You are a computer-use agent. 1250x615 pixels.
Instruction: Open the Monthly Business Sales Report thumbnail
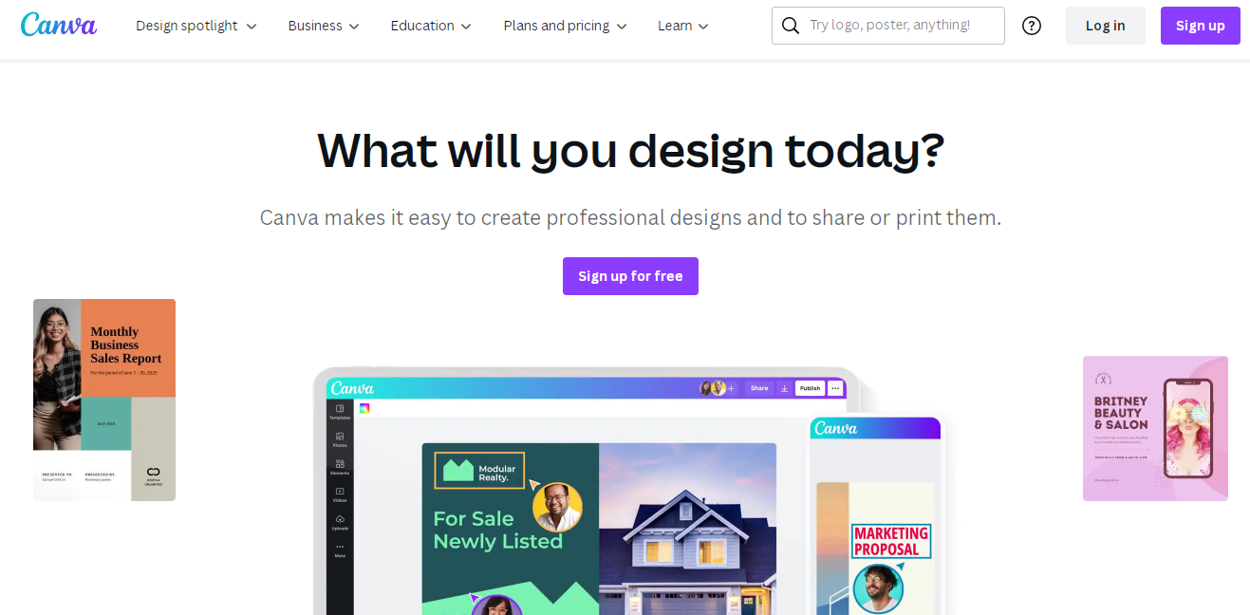coord(104,400)
